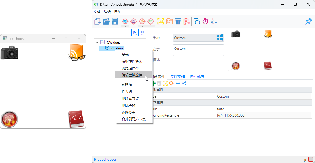Image resolution: width=315 pixels, height=163 pixels.
Task: Click the stopwatch timer icon
Action: (205, 21)
